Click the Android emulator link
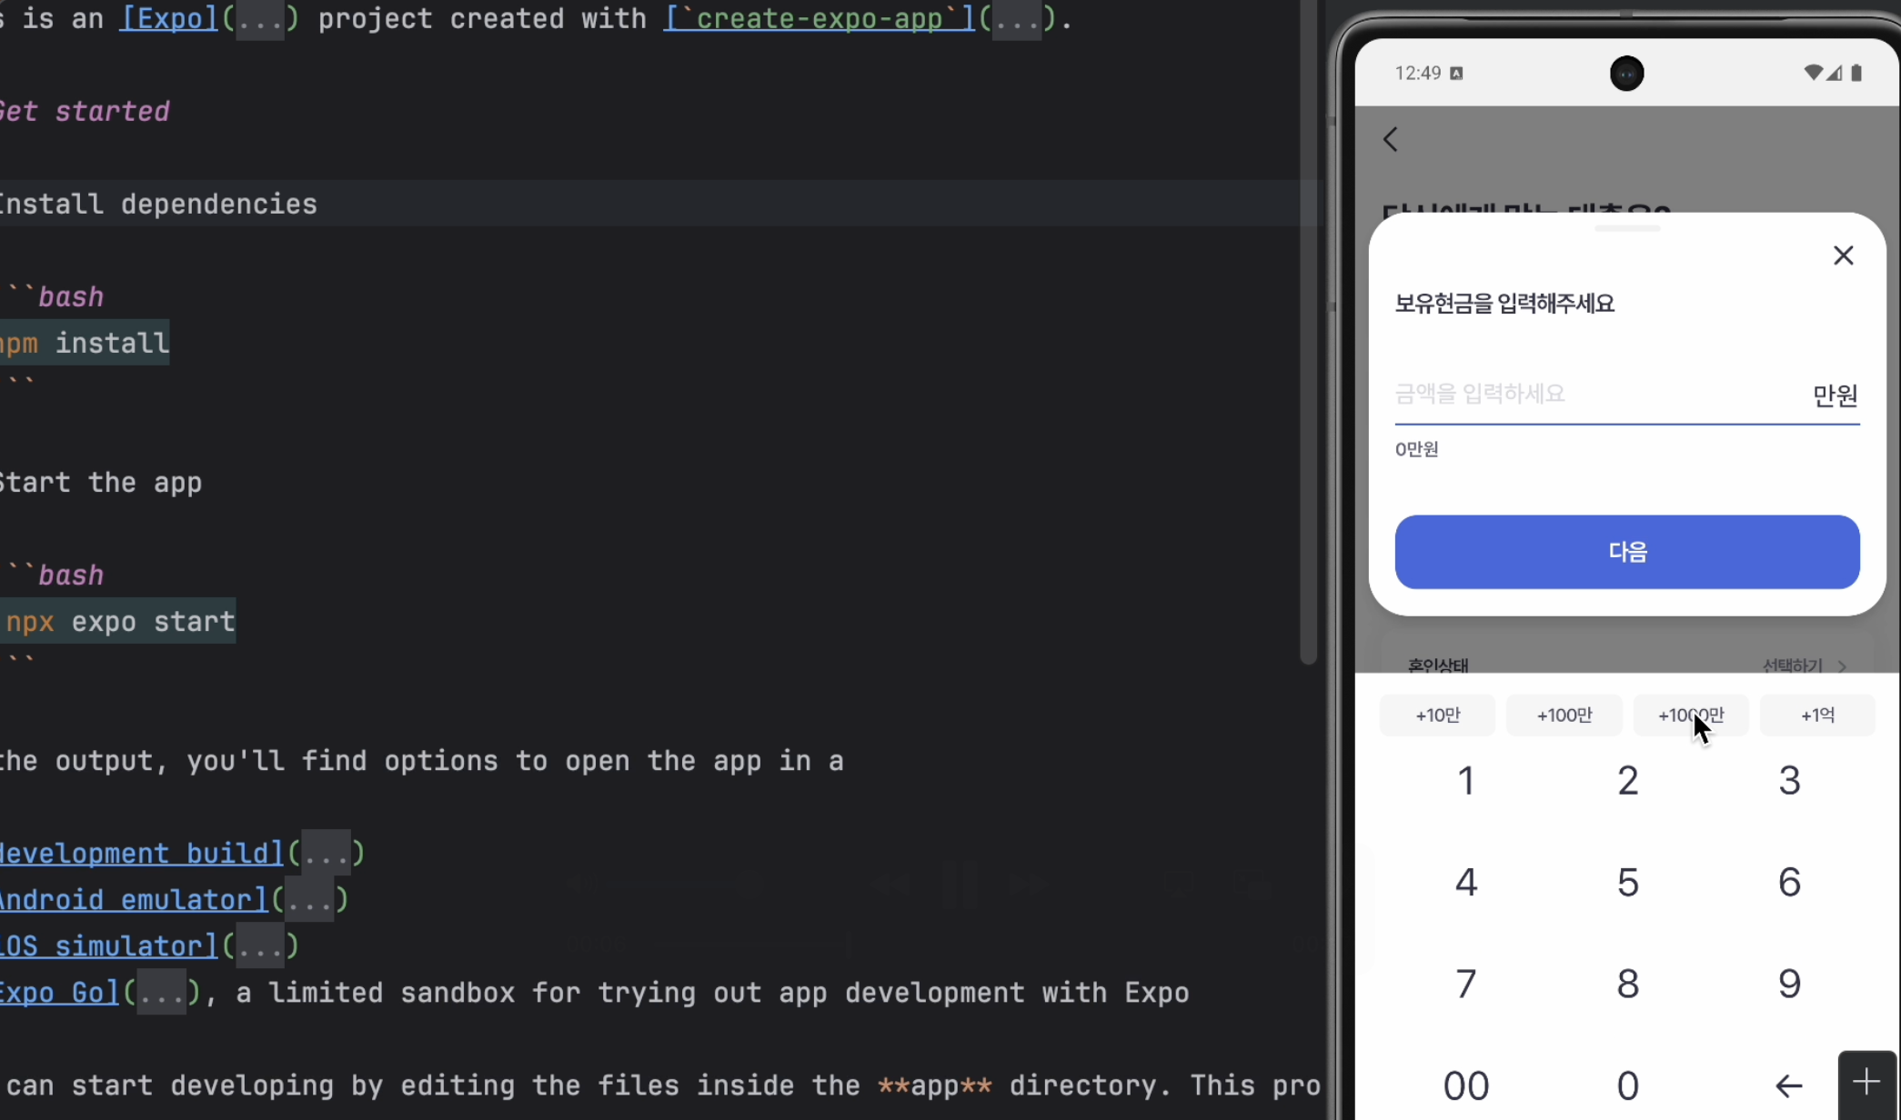Viewport: 1901px width, 1120px height. [x=133, y=900]
